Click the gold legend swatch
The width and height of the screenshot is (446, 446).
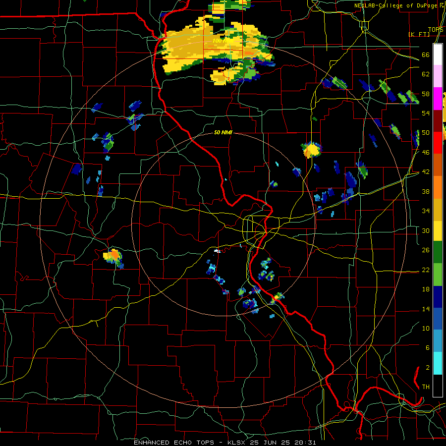438,210
